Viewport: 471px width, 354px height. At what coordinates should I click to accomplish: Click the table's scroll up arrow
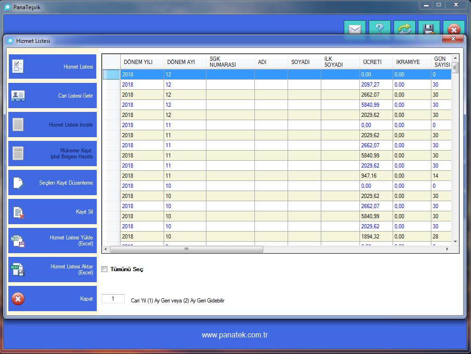pyautogui.click(x=455, y=58)
